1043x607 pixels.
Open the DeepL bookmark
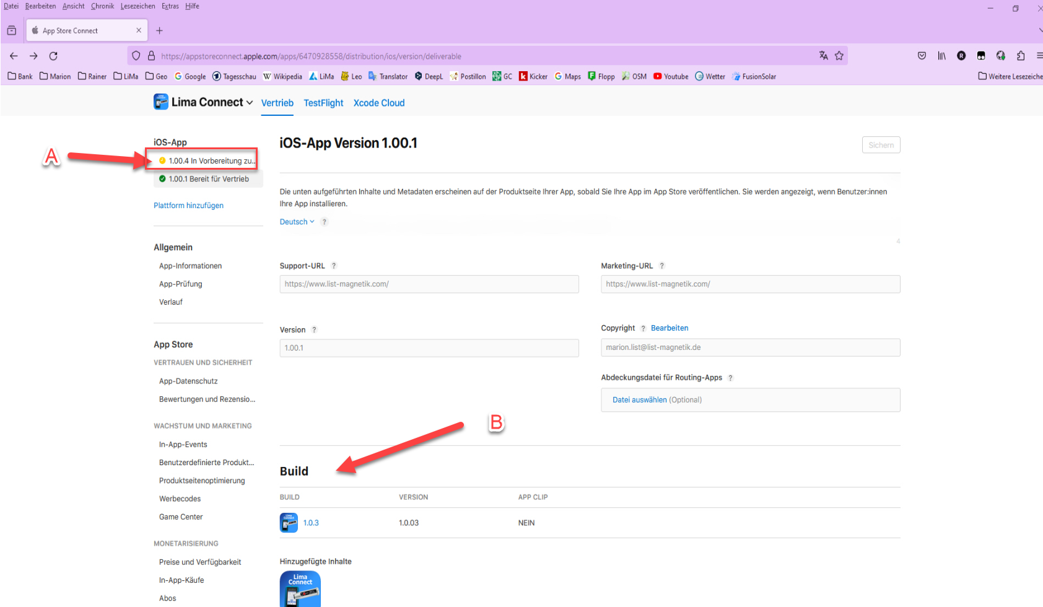(429, 76)
